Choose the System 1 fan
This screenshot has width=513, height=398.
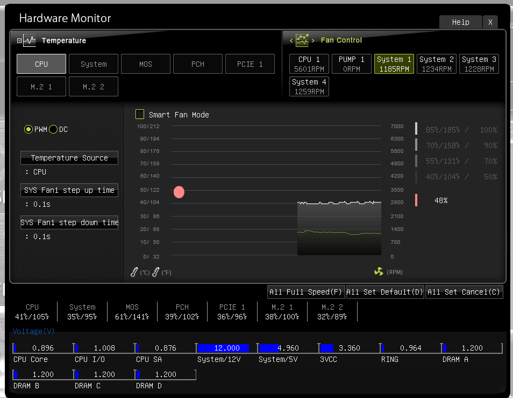click(x=394, y=64)
